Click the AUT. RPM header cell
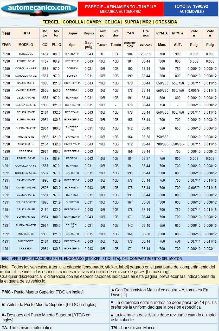219x331 pixels. pyautogui.click(x=178, y=45)
